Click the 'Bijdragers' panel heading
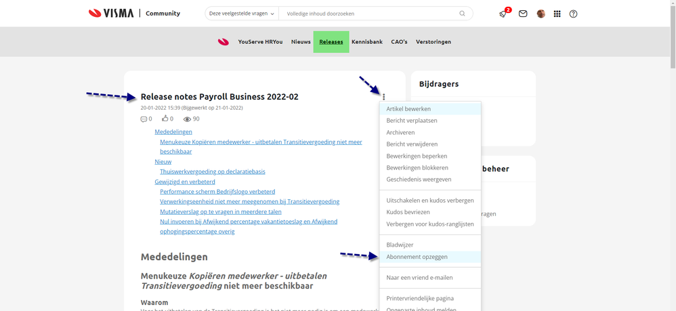This screenshot has height=311, width=676. [439, 84]
